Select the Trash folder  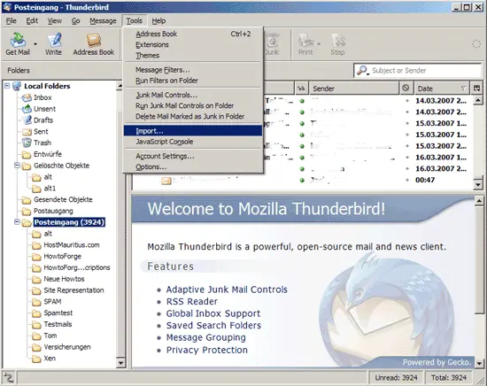click(43, 143)
